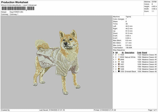The width and height of the screenshot is (158, 112).
Task: Click the 'St.' column header
Action: (x=123, y=53)
